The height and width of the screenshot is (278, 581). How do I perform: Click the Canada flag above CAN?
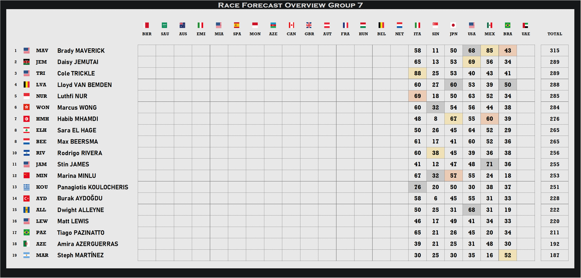pyautogui.click(x=291, y=25)
